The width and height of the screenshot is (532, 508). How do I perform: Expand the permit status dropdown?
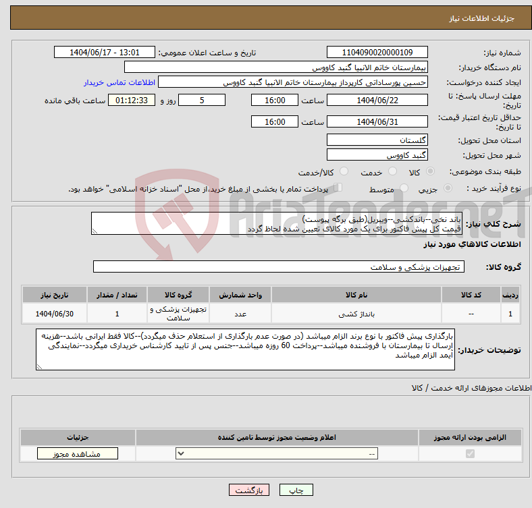pos(277,454)
